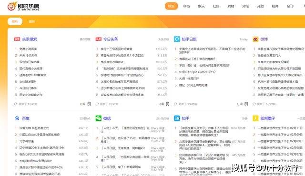305x176 pixels.
Task: Open the 即刻圈子 card title link
Action: coord(268,118)
